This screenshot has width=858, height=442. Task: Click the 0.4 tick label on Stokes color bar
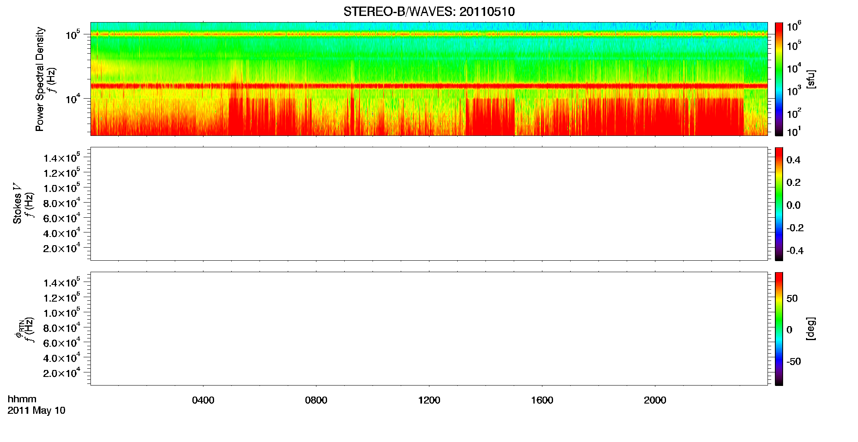coord(793,160)
